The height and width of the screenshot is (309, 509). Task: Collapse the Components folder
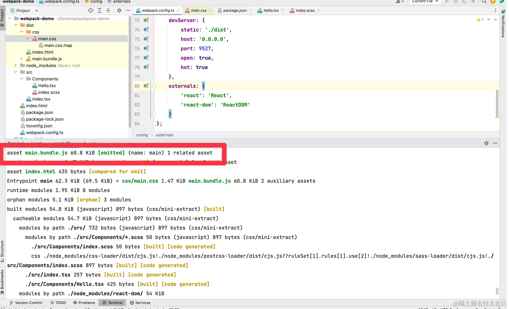point(22,79)
